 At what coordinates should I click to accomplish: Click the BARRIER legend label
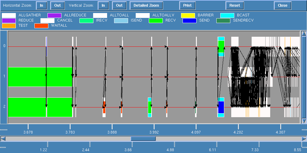click(x=206, y=15)
